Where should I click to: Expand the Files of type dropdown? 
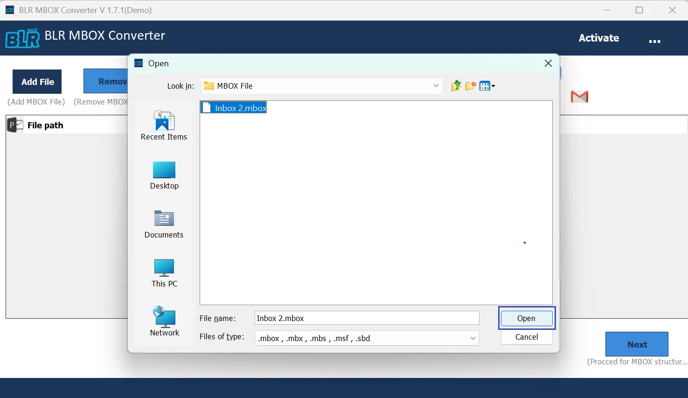pos(473,338)
